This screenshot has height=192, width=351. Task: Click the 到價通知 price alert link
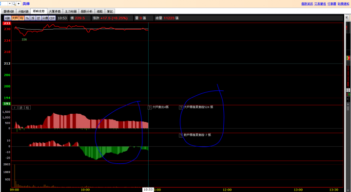344,4
